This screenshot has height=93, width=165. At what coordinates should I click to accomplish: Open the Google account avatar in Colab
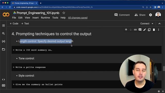(158, 15)
